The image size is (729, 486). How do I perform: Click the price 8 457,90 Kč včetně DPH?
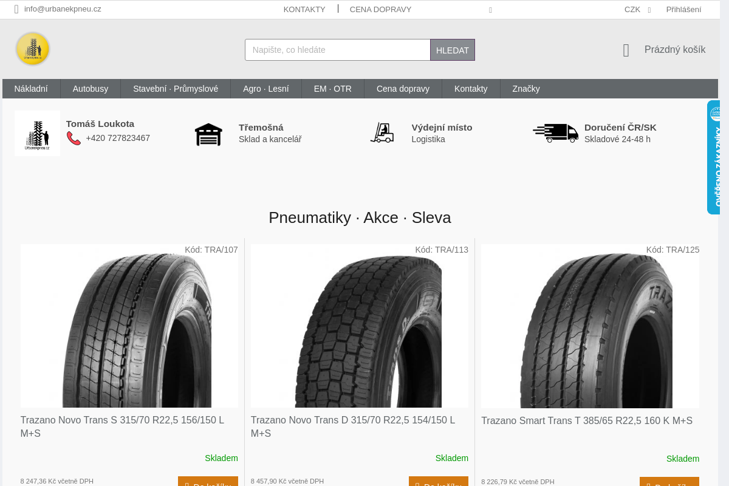click(287, 481)
